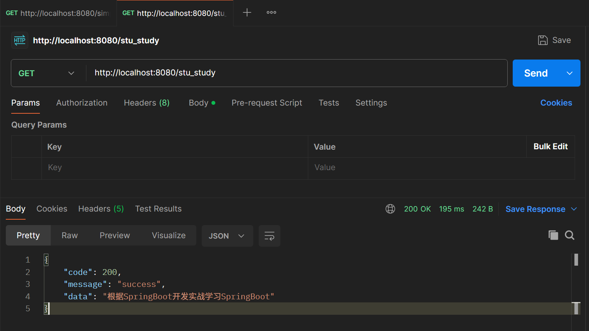This screenshot has height=331, width=589.
Task: Open the Tests tab
Action: point(329,103)
